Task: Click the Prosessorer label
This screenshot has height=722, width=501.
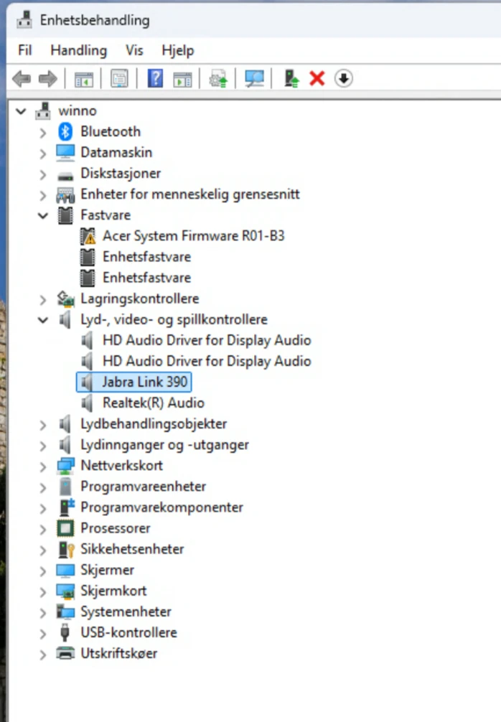Action: (x=115, y=528)
